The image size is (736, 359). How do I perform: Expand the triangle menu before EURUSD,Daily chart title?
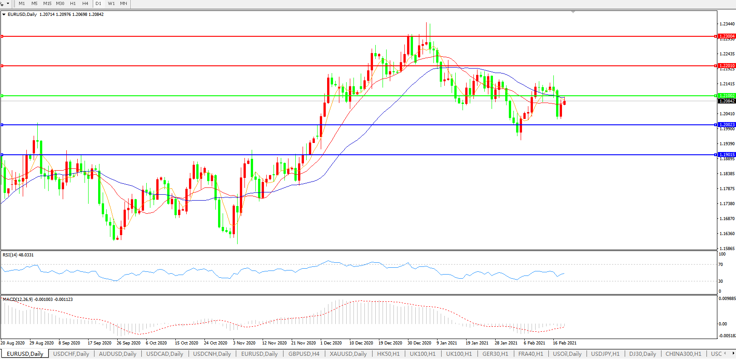(4, 15)
